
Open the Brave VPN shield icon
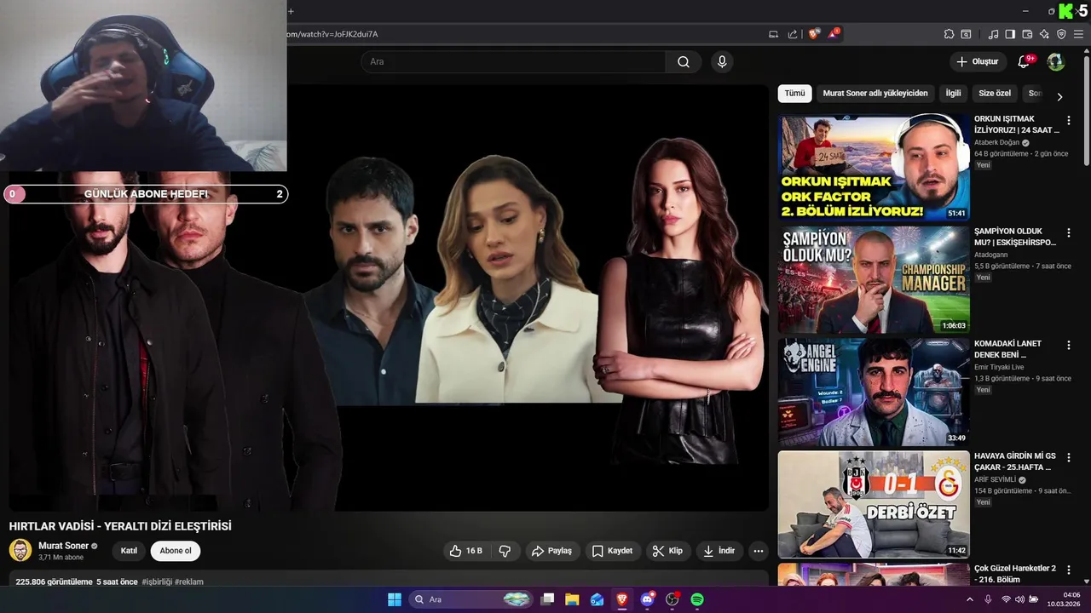[x=1061, y=34]
